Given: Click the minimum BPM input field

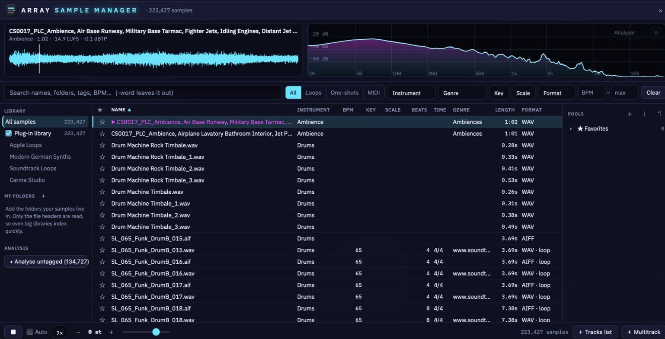Looking at the screenshot, I should [x=591, y=93].
